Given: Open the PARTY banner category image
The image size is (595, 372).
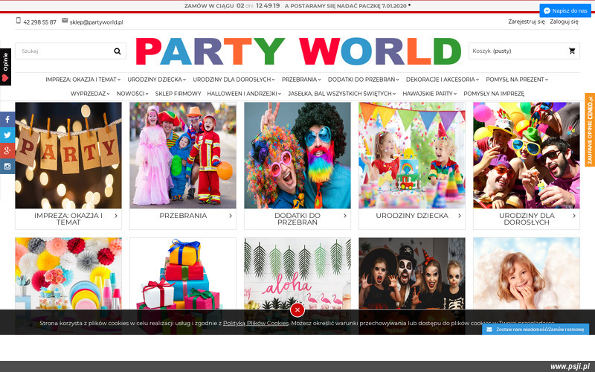Looking at the screenshot, I should (x=68, y=155).
